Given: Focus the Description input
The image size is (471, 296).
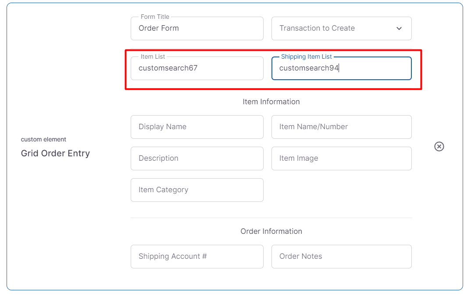Looking at the screenshot, I should tap(197, 159).
